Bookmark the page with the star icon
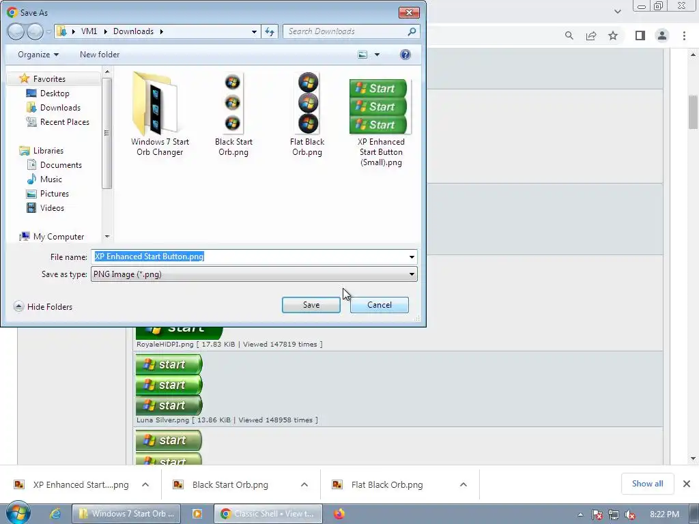 coord(613,35)
